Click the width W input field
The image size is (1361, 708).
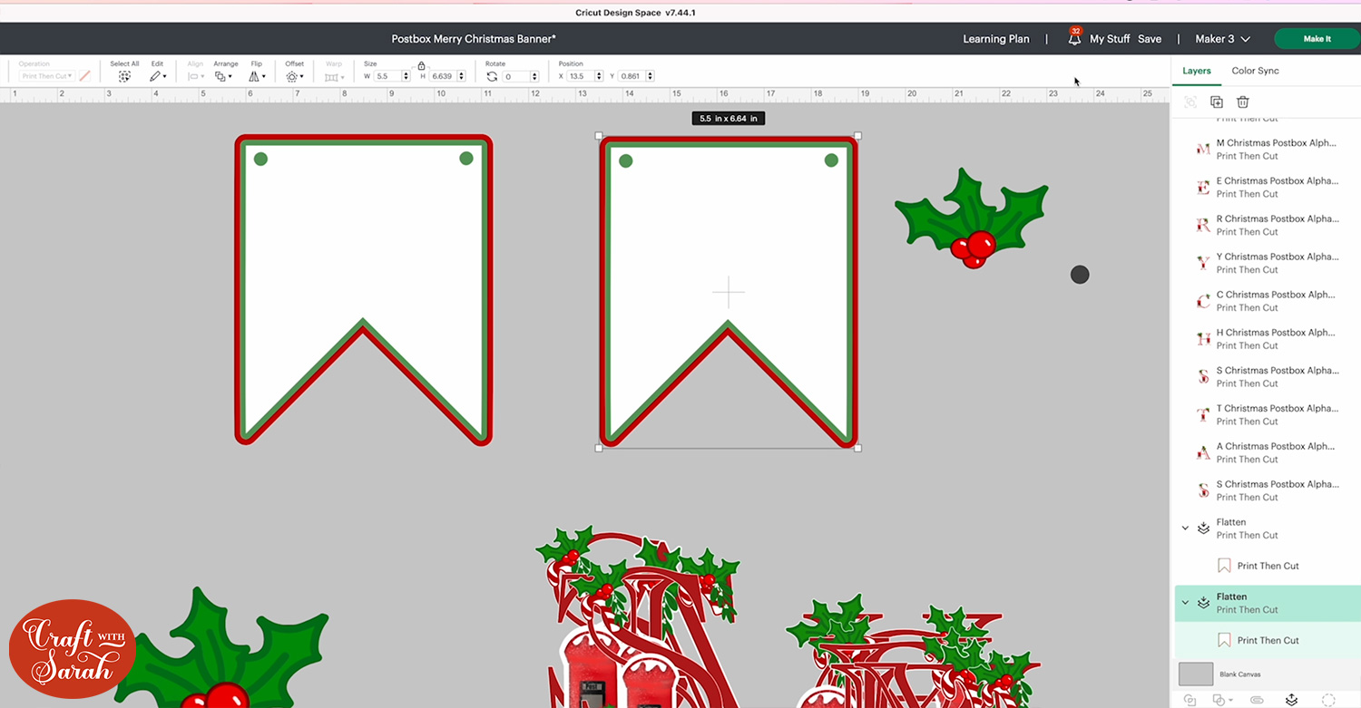pos(387,77)
